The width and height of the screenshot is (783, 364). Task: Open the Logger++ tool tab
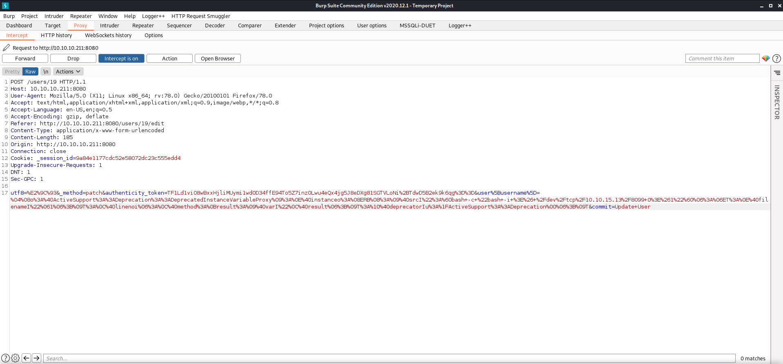[x=460, y=25]
